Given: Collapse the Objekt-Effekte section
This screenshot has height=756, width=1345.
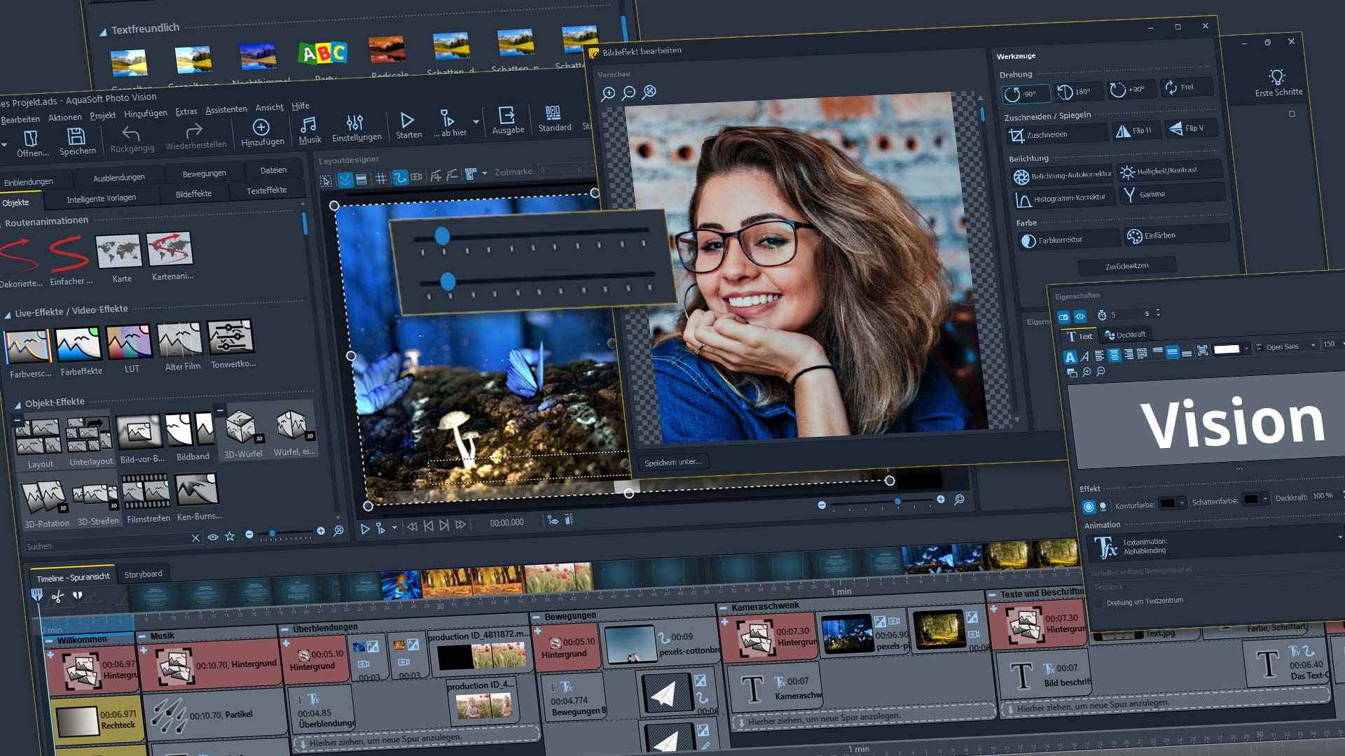Looking at the screenshot, I should [18, 405].
